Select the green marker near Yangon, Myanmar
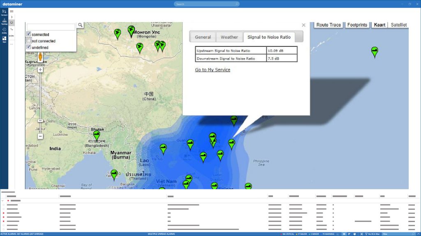The height and width of the screenshot is (236, 421). point(114,175)
